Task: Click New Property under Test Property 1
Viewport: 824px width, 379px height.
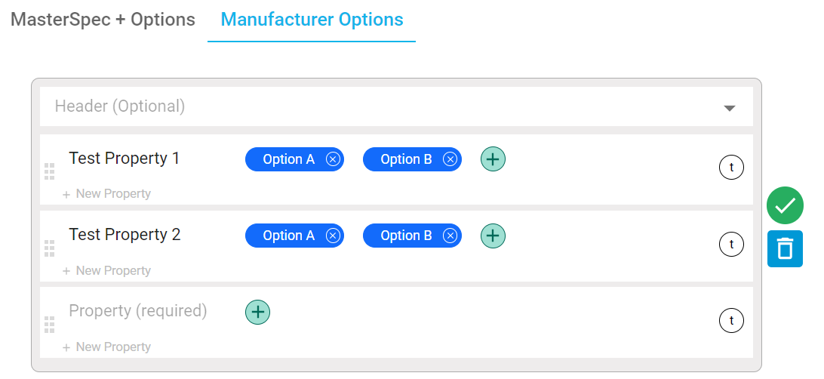Action: pos(106,194)
